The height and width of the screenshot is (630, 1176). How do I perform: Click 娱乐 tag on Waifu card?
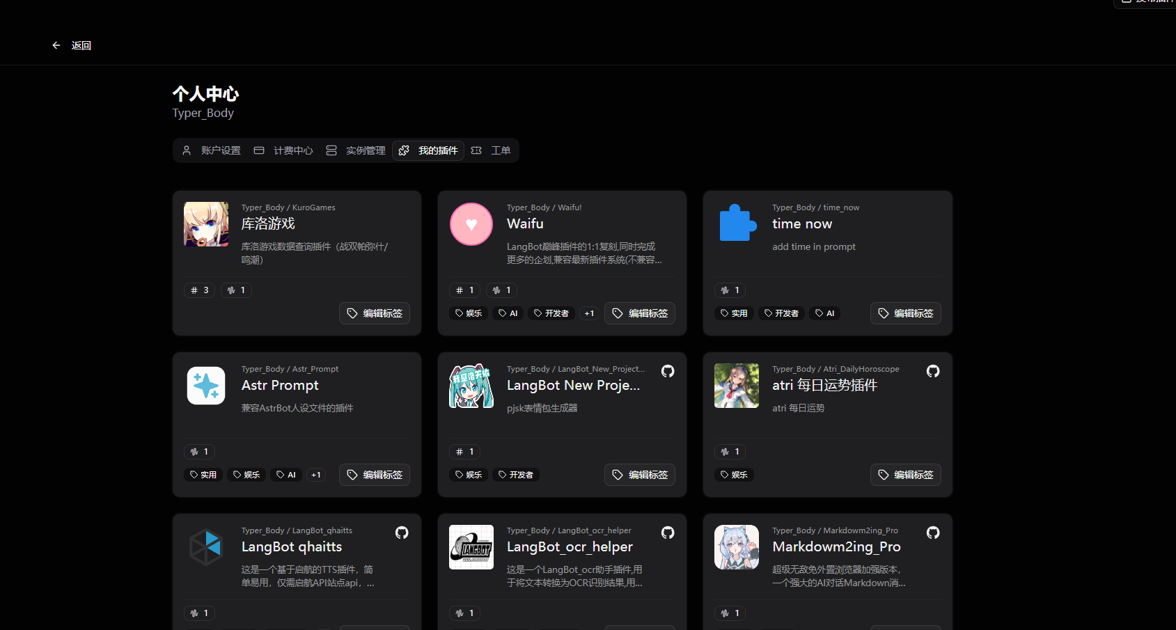click(469, 313)
